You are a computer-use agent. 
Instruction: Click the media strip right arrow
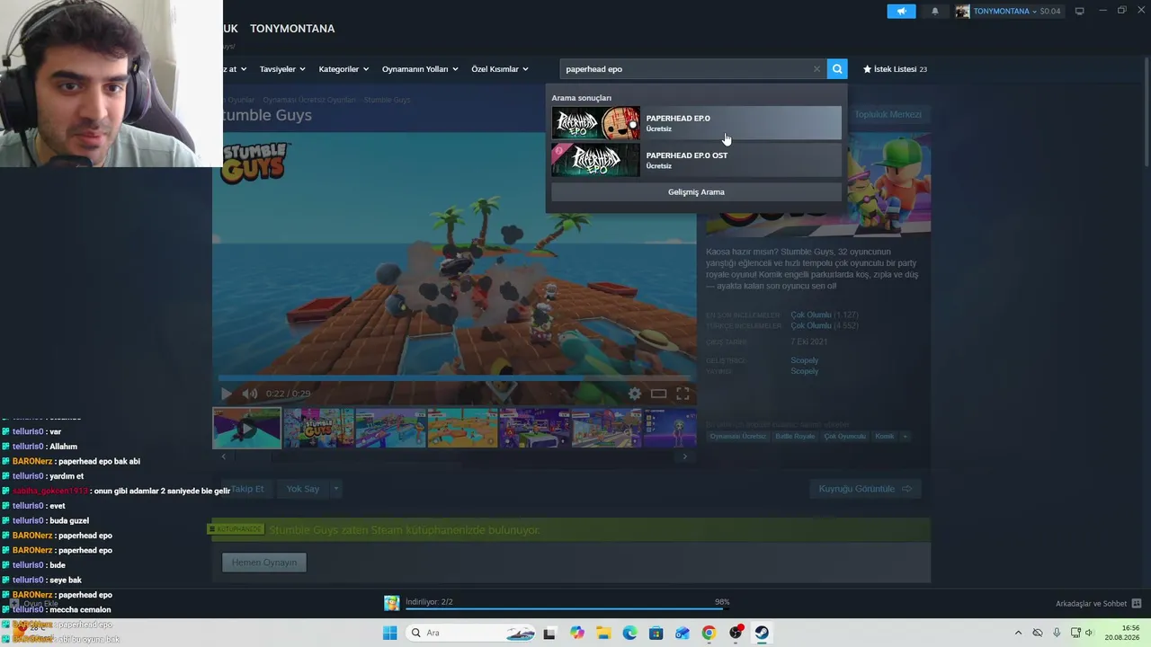click(684, 456)
